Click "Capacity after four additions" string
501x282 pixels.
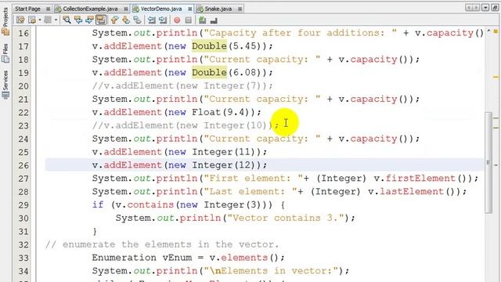click(301, 33)
